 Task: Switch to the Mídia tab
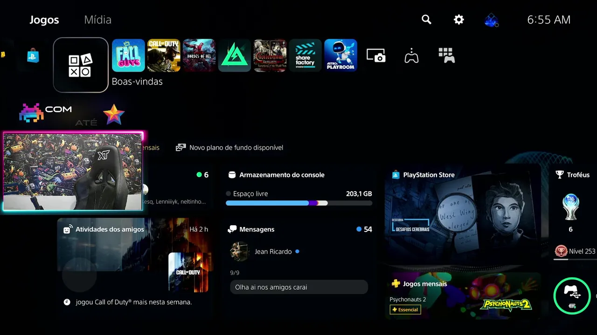point(97,20)
